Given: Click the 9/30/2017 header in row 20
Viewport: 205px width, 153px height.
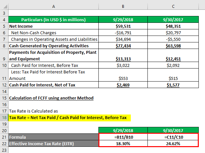Looking at the screenshot, I should (173, 130).
